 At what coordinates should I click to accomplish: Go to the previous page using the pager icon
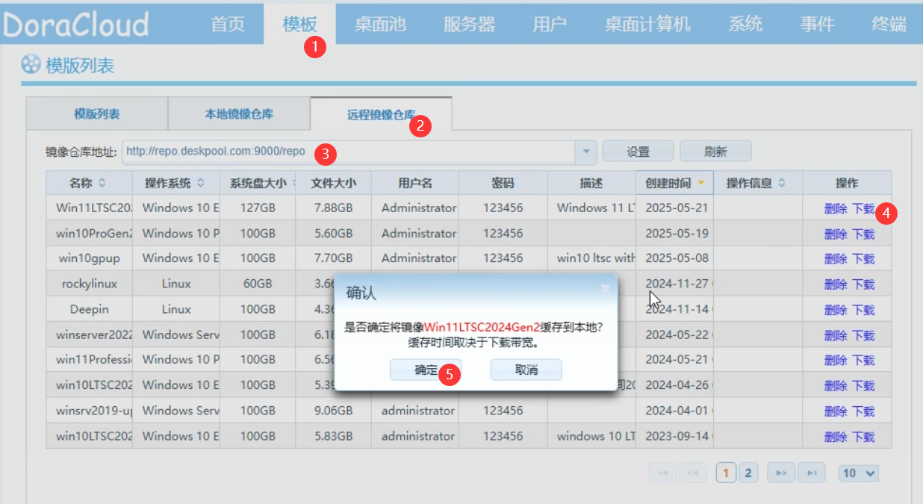tap(693, 473)
